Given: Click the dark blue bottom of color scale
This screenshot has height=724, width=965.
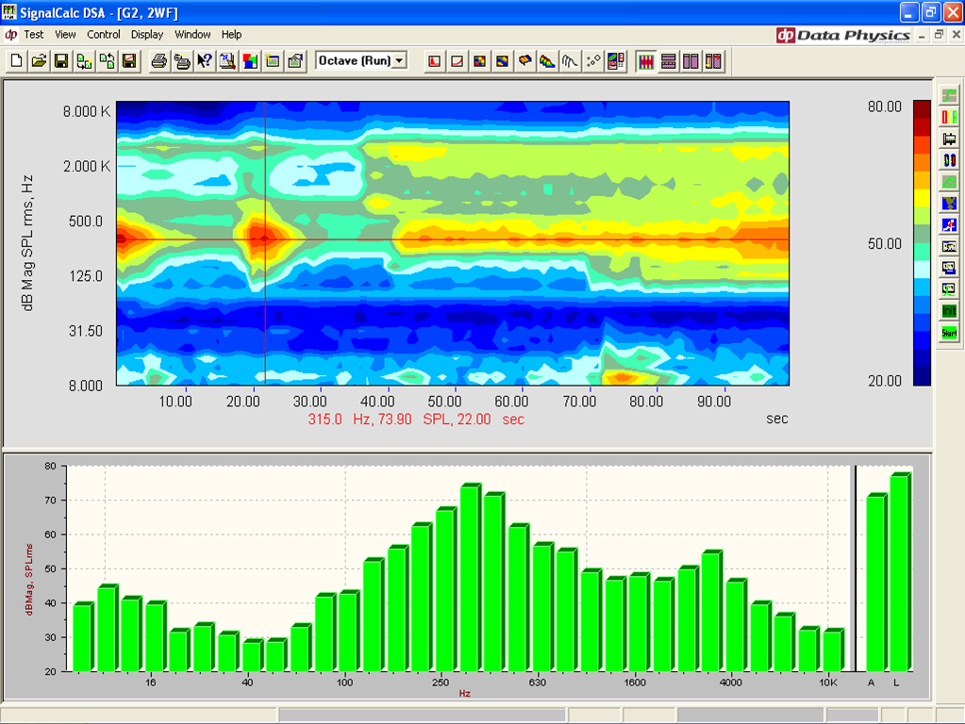Looking at the screenshot, I should coord(922,376).
